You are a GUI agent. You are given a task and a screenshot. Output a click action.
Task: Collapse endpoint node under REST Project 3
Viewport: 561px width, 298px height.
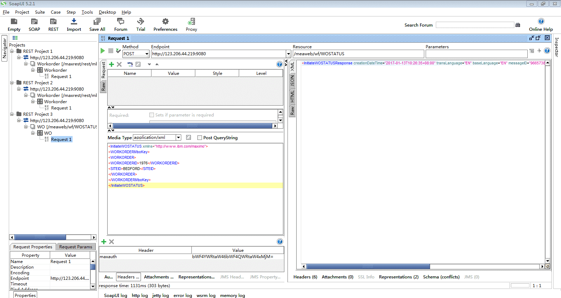pos(19,121)
